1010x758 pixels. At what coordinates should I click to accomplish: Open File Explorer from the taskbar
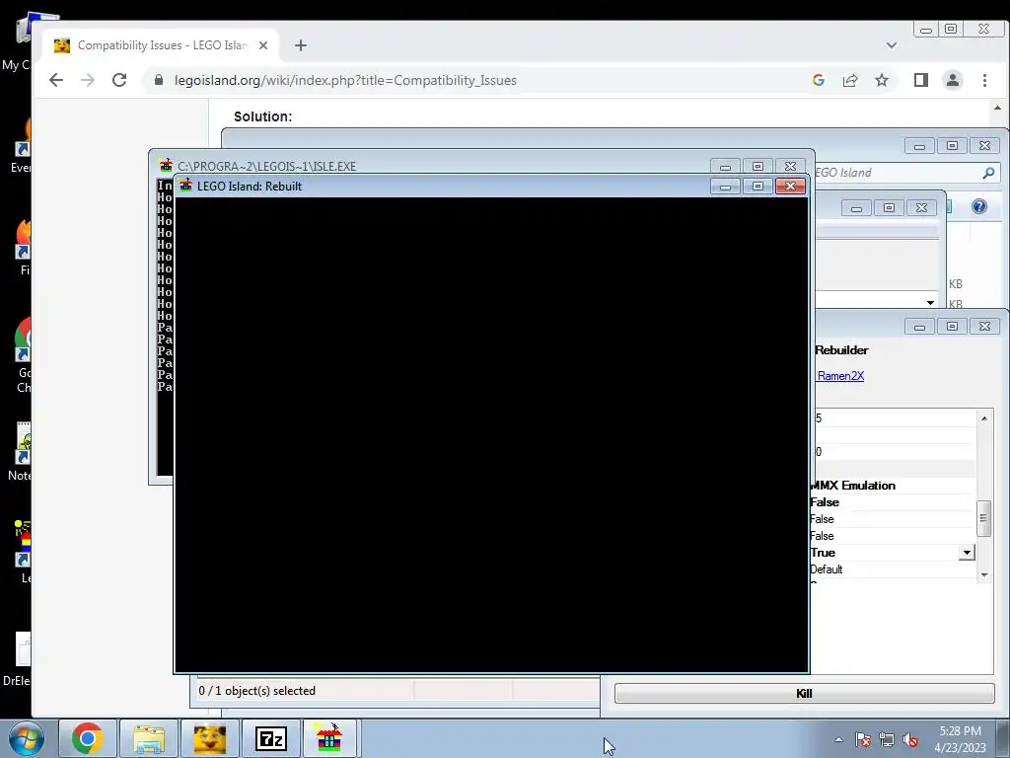149,738
